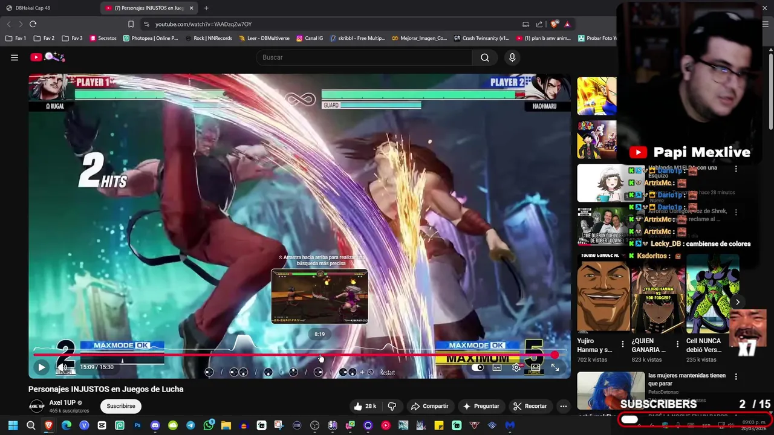Open the Photopea bookmark

pyautogui.click(x=151, y=38)
